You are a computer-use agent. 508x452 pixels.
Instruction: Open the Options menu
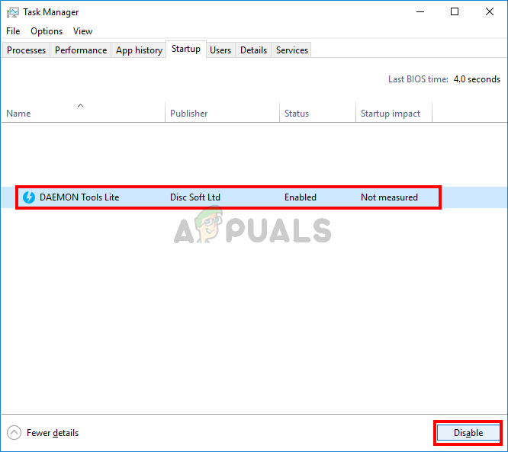tap(47, 31)
